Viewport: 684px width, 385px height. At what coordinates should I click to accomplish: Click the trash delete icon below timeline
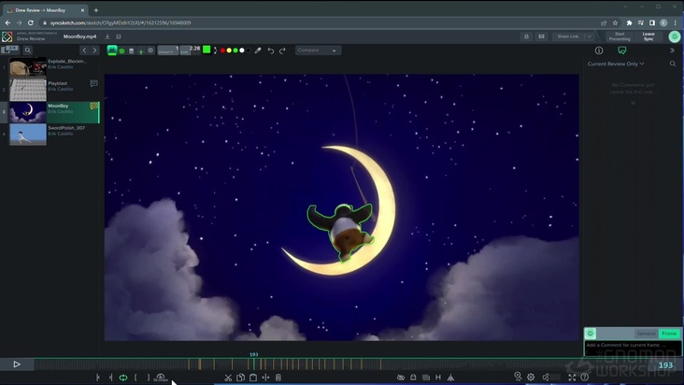(x=278, y=378)
